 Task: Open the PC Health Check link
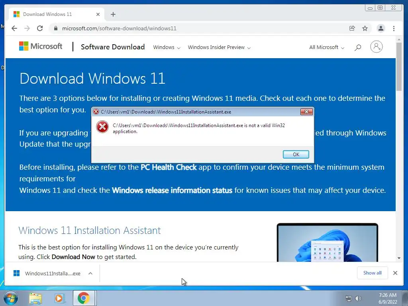pos(169,167)
